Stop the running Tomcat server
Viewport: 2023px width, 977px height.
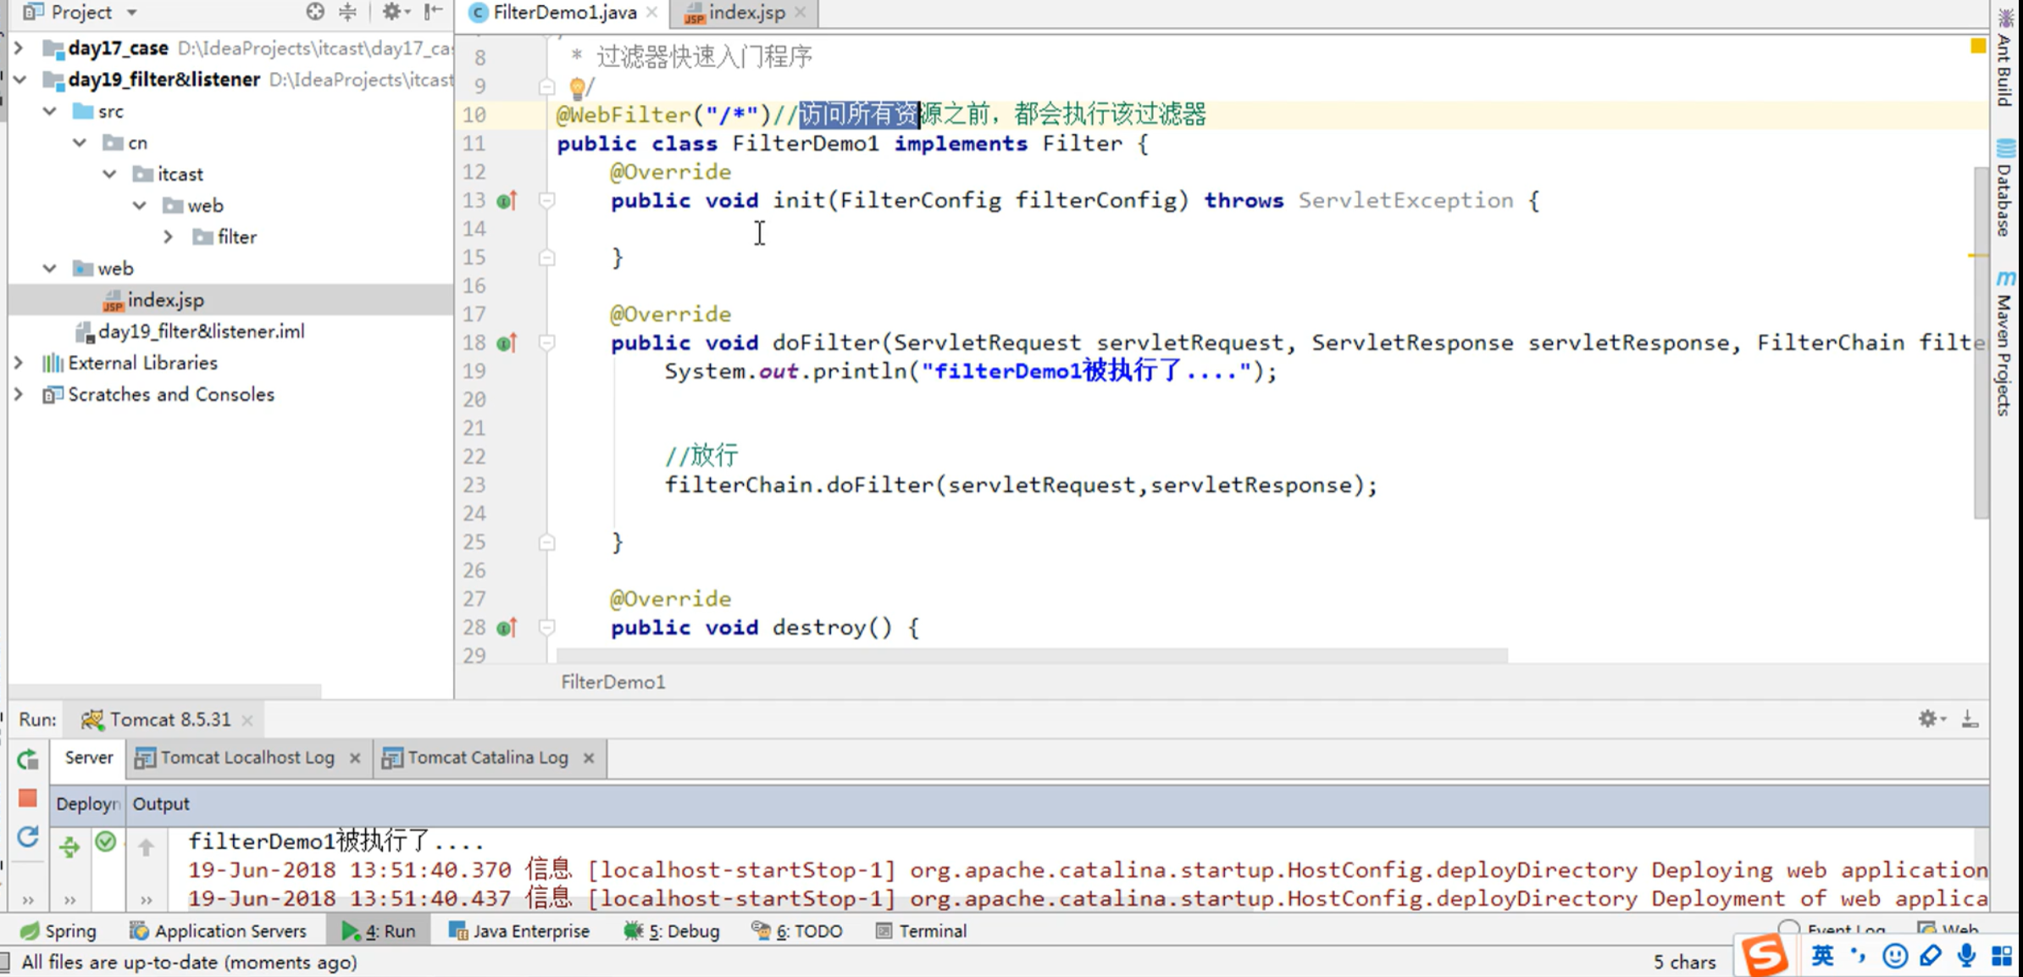28,798
